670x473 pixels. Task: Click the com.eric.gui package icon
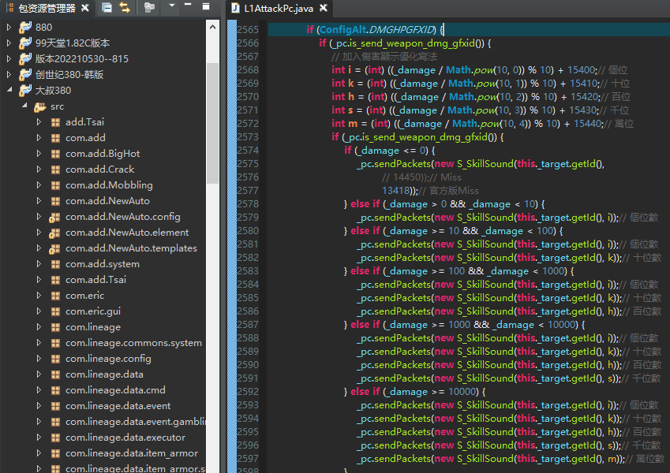pos(55,311)
